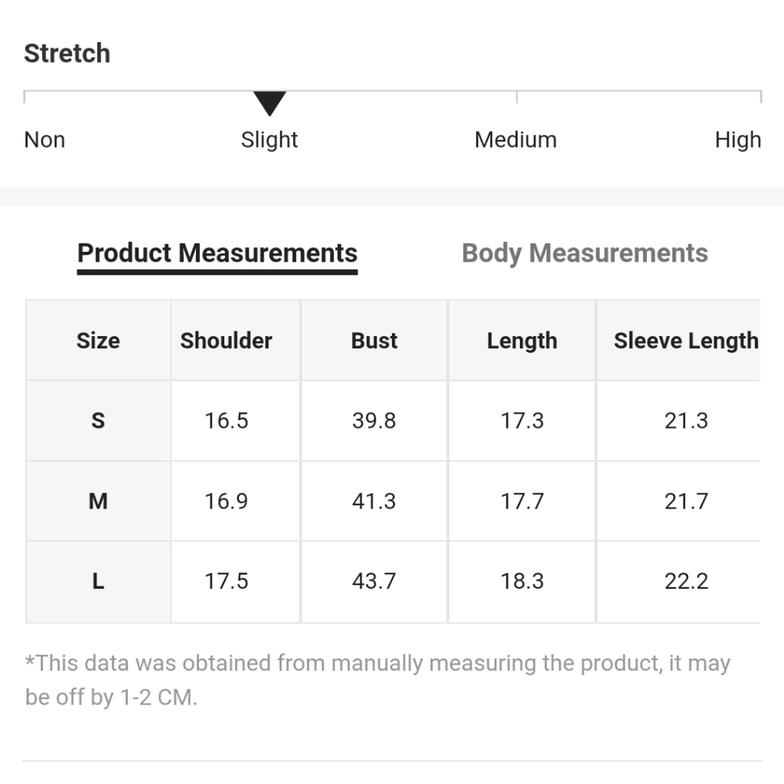Image resolution: width=784 pixels, height=784 pixels.
Task: Select the size L row header
Action: click(98, 581)
